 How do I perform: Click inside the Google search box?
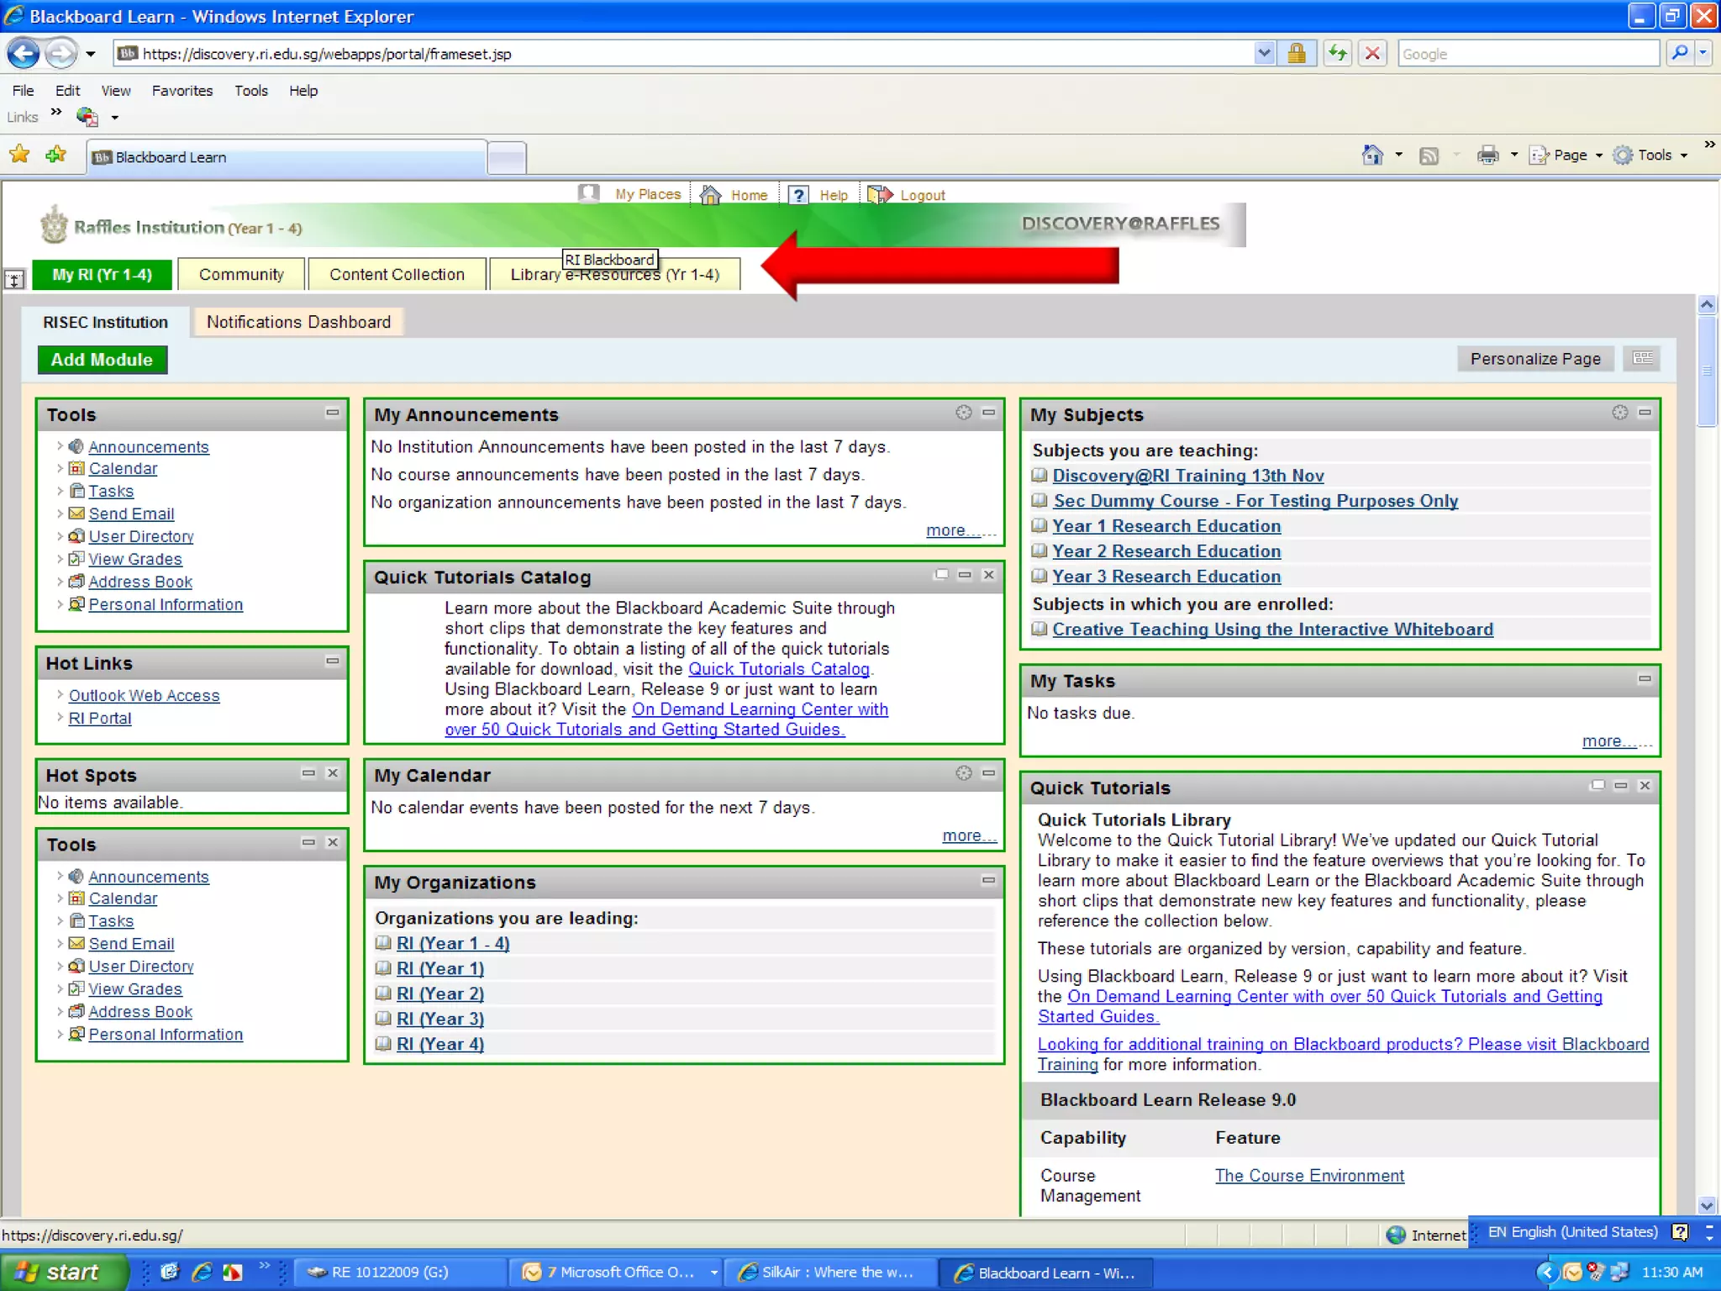pyautogui.click(x=1525, y=54)
